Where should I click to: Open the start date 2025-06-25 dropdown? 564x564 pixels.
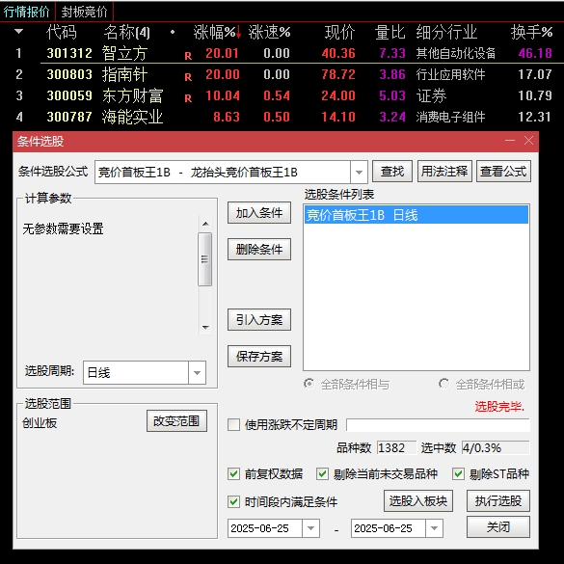[x=311, y=528]
